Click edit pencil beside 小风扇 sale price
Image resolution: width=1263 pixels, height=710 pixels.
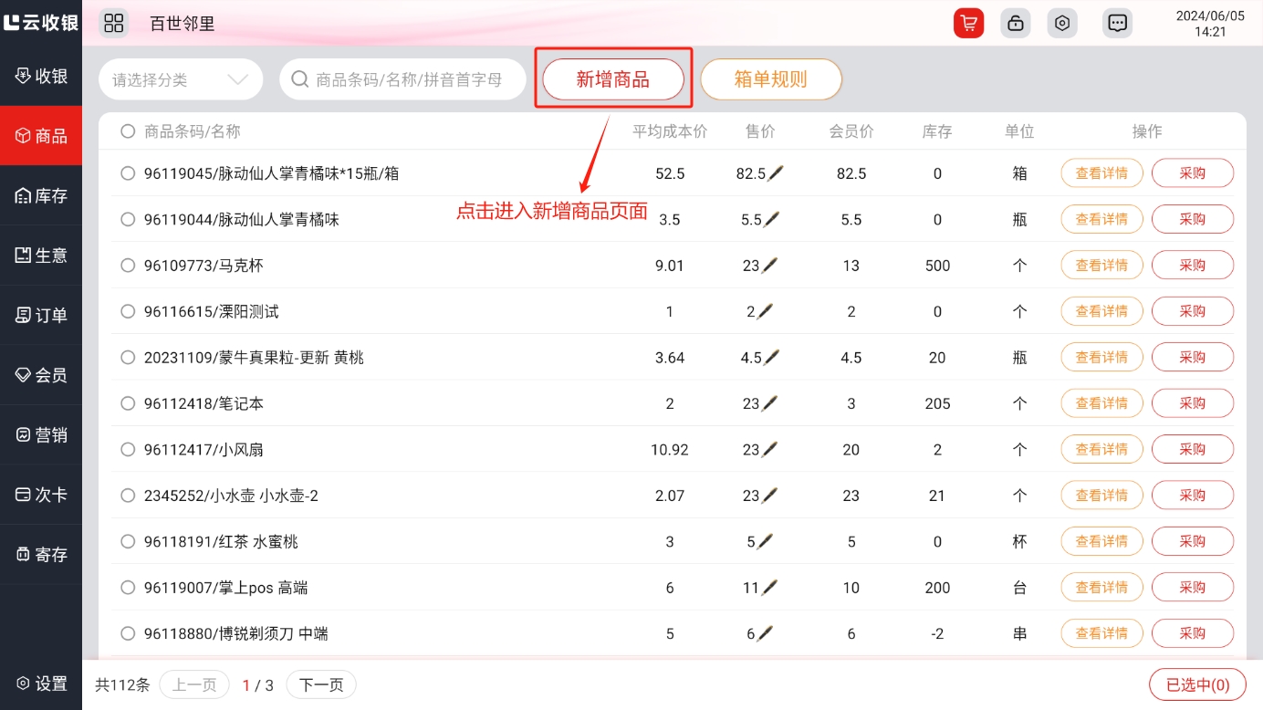click(771, 449)
